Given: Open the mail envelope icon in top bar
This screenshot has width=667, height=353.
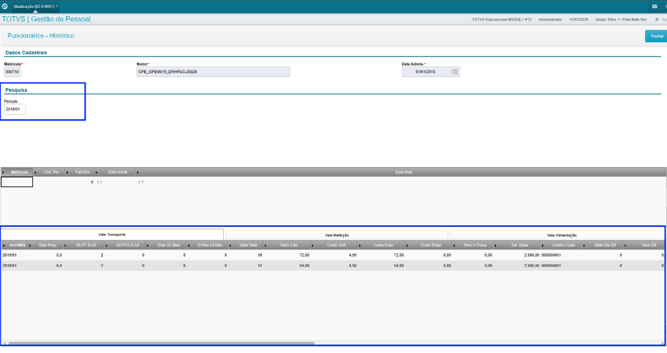Looking at the screenshot, I should point(654,6).
